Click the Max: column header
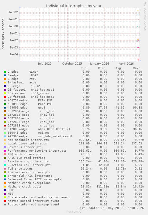This screenshot has height=215, width=148. coord(136,68)
